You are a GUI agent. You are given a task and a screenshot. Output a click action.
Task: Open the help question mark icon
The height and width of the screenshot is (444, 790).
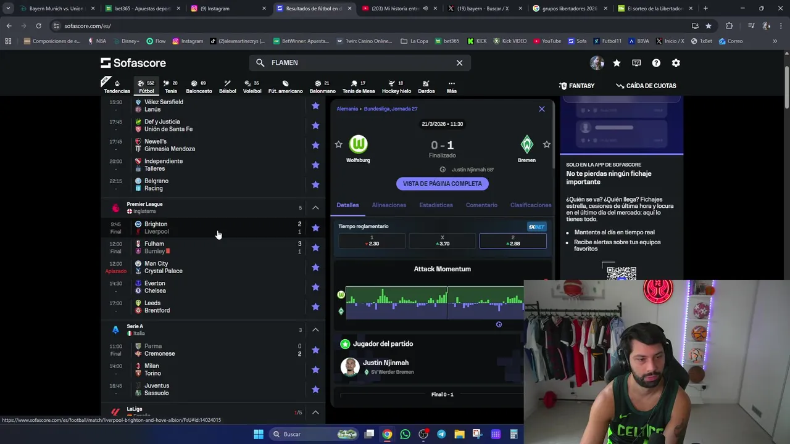pyautogui.click(x=656, y=63)
